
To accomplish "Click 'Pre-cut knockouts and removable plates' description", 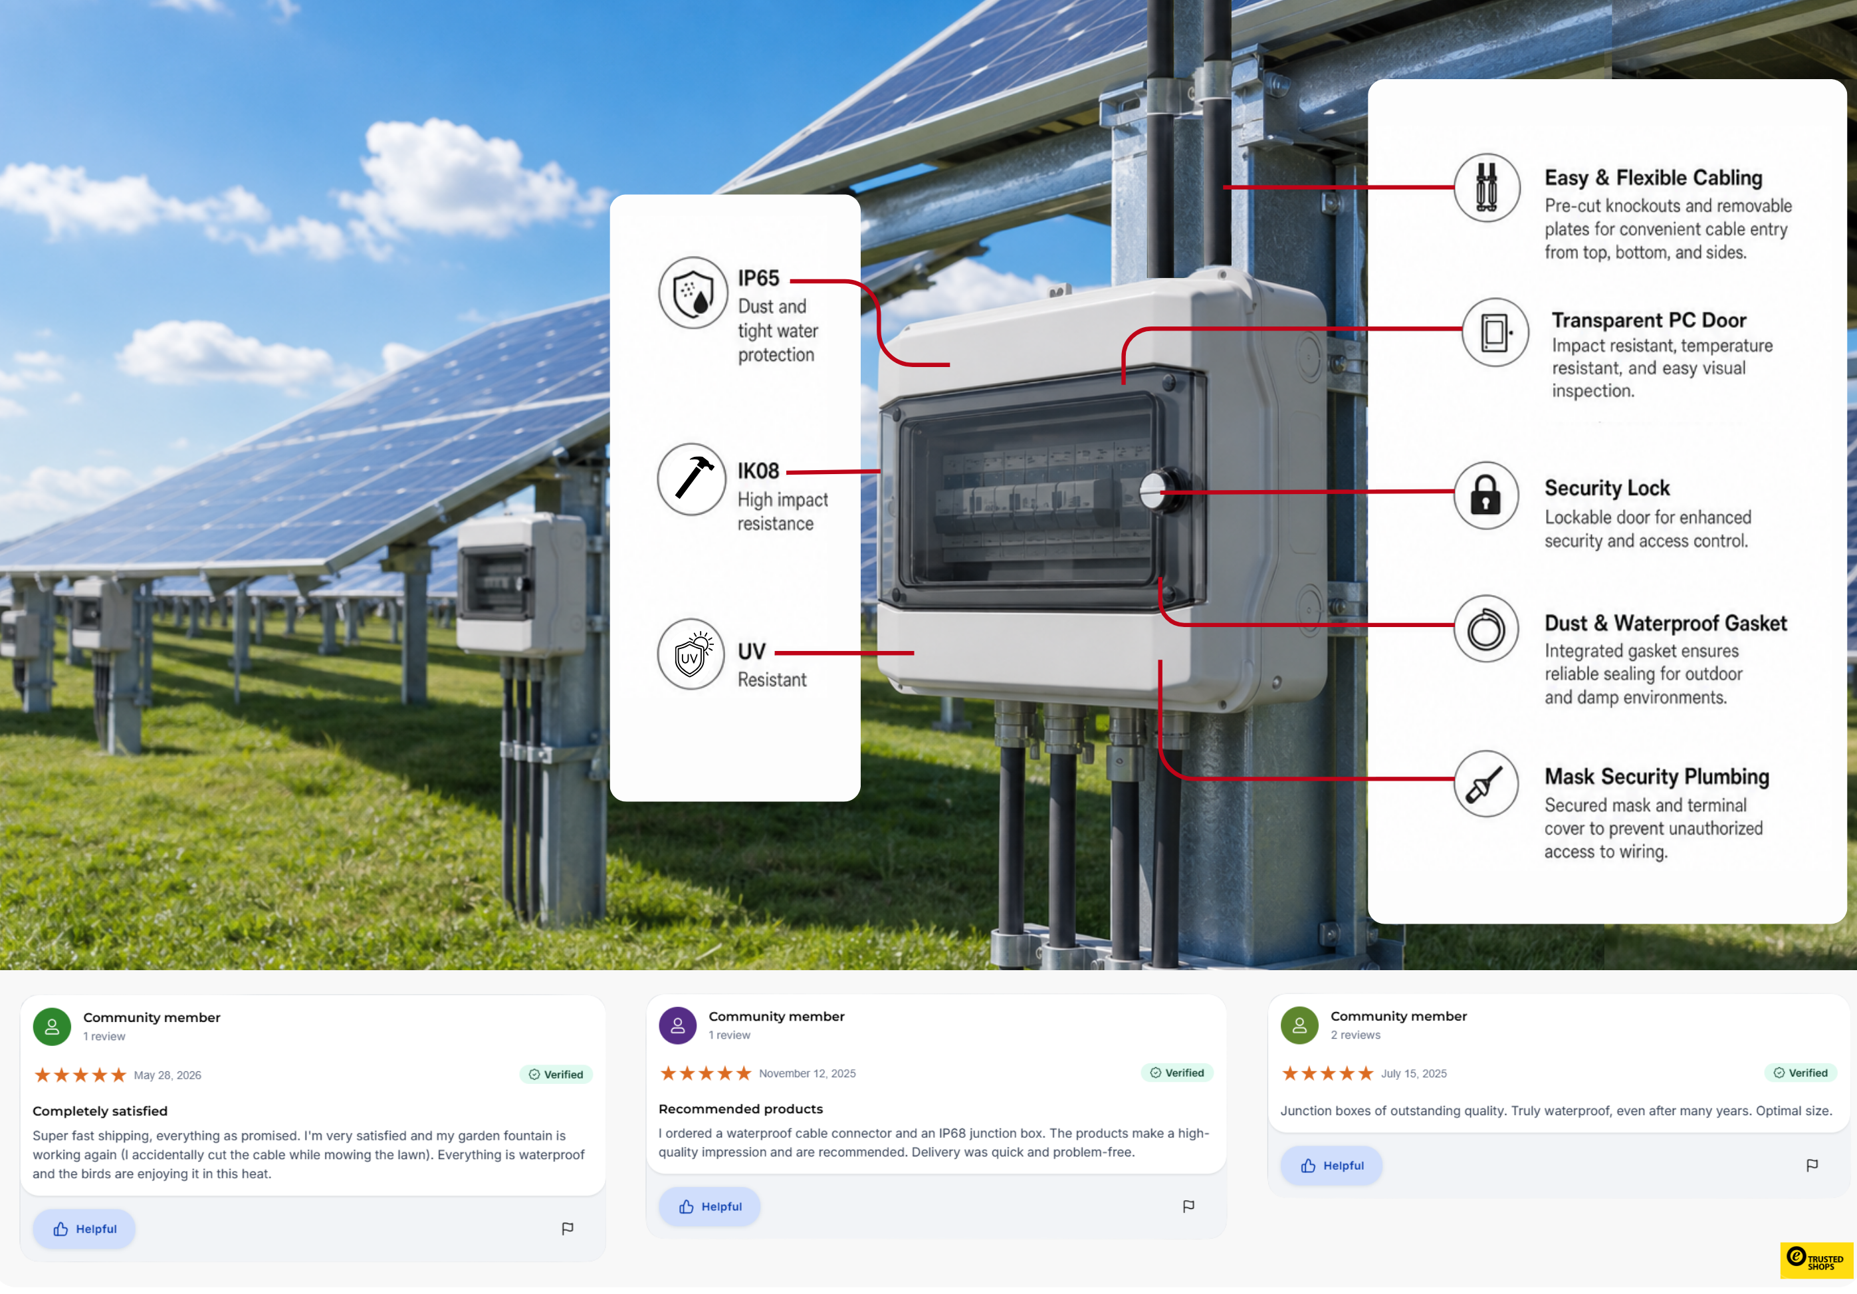I will (1668, 229).
